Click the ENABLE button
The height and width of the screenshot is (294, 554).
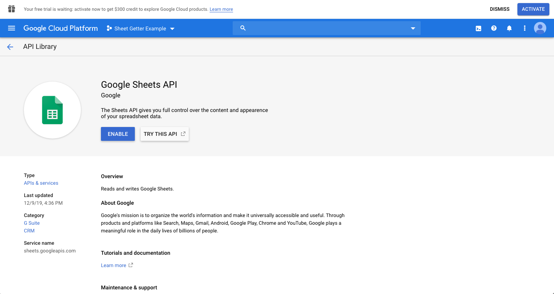pyautogui.click(x=118, y=134)
